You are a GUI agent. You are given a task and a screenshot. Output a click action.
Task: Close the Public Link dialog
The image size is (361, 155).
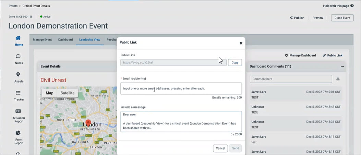click(x=241, y=43)
